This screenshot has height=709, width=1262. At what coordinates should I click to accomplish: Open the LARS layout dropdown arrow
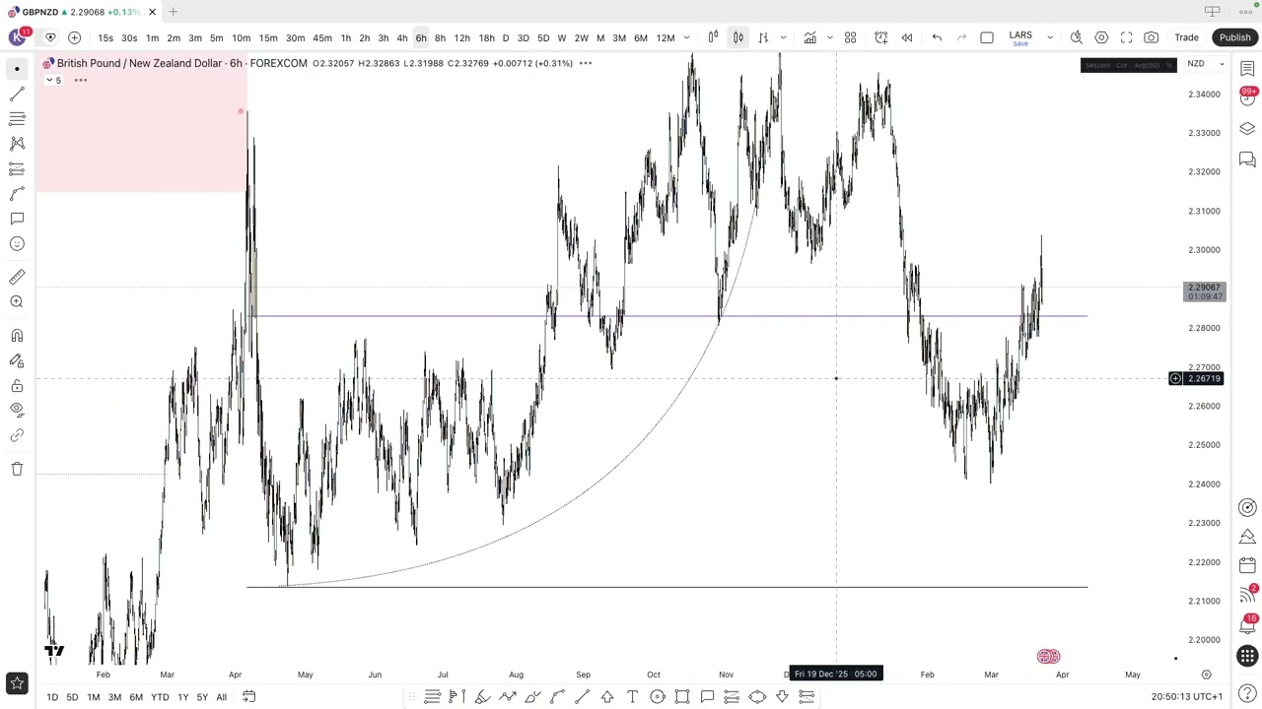[1049, 37]
